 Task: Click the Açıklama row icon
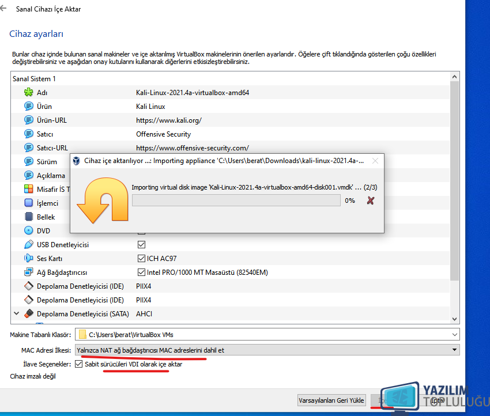tap(28, 175)
